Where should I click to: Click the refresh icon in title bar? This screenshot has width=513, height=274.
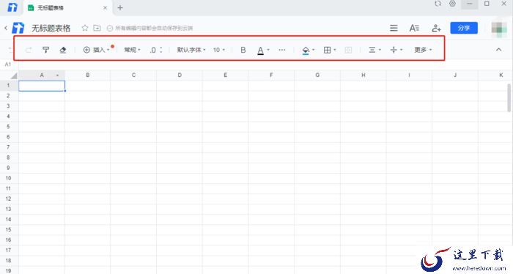[438, 4]
